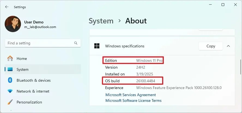Click the 3/19/2025 install date

(145, 74)
